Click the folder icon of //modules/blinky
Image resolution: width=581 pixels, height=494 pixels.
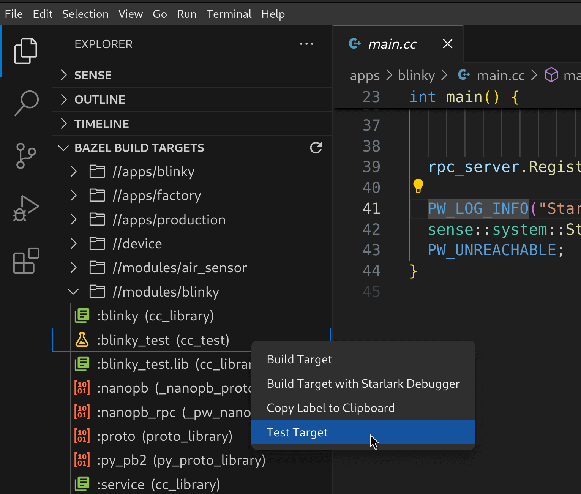tap(97, 292)
